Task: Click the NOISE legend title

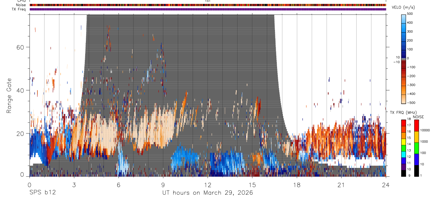Action: [x=418, y=117]
